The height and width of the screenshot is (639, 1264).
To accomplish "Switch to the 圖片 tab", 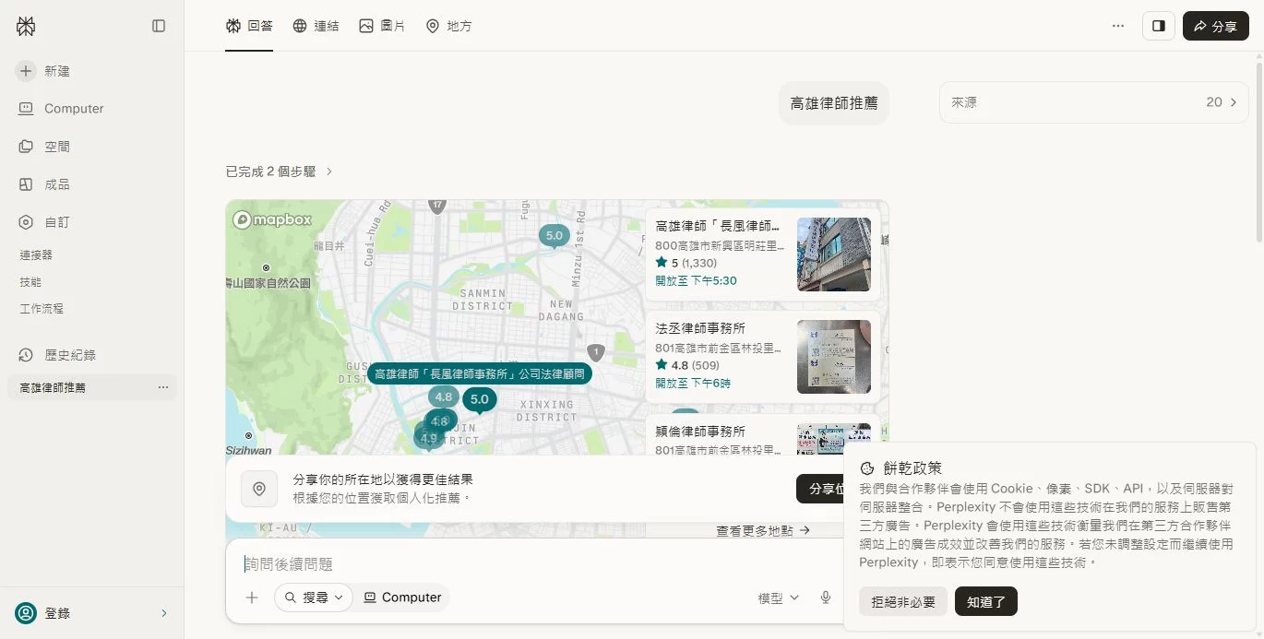I will 382,26.
